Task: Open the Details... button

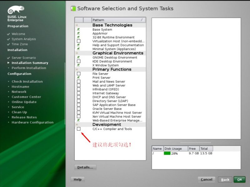Action: (x=85, y=167)
